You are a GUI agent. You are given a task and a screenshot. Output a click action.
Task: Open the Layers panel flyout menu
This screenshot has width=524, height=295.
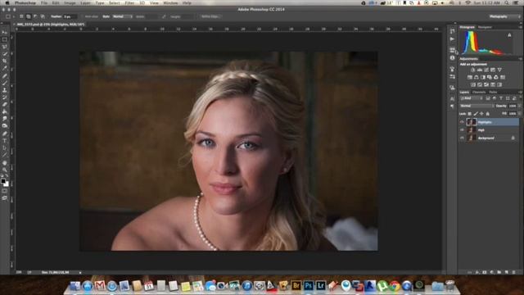click(x=521, y=92)
